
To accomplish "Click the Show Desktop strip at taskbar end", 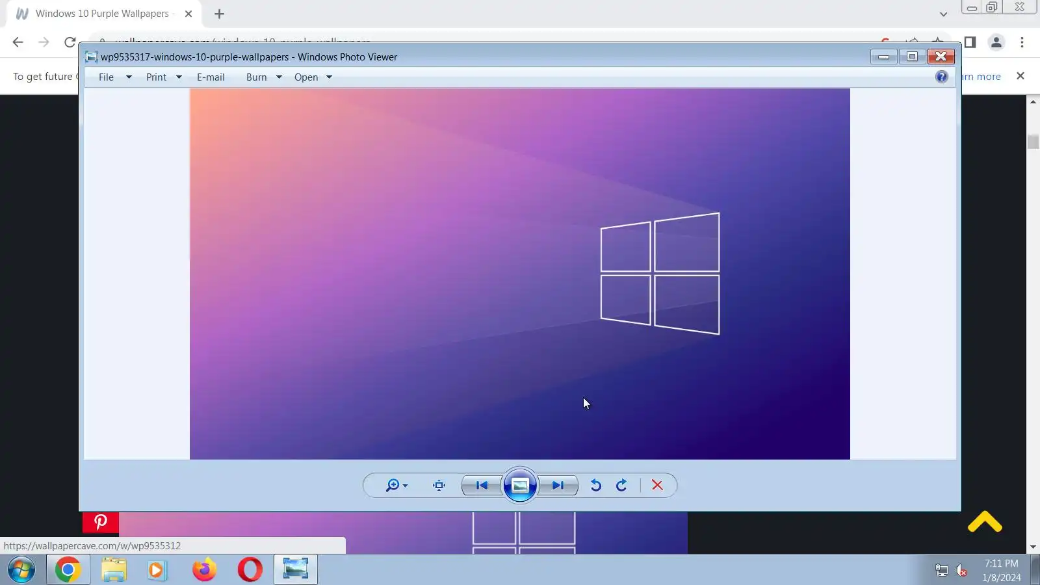I will (1035, 570).
